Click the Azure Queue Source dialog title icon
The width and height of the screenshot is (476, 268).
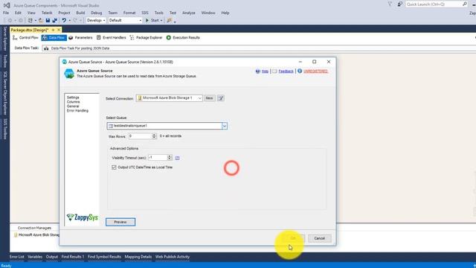pyautogui.click(x=65, y=62)
